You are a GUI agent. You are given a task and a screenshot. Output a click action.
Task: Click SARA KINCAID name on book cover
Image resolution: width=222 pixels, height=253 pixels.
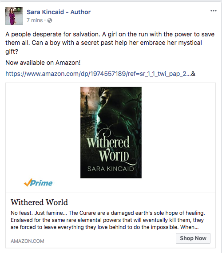111,169
